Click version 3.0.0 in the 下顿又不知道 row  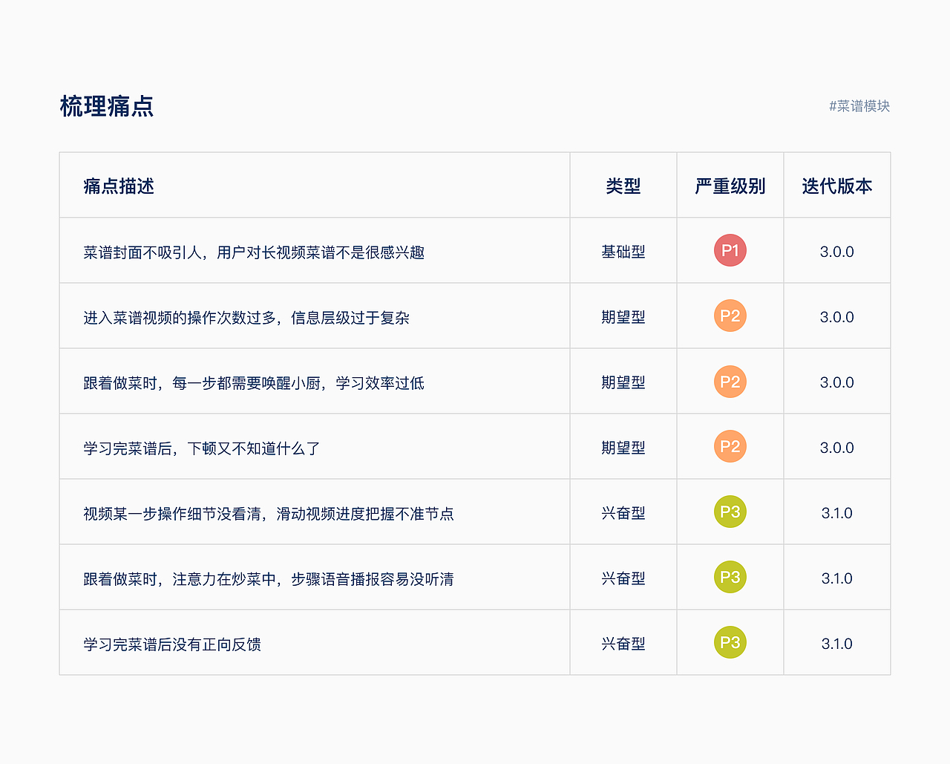pyautogui.click(x=837, y=448)
